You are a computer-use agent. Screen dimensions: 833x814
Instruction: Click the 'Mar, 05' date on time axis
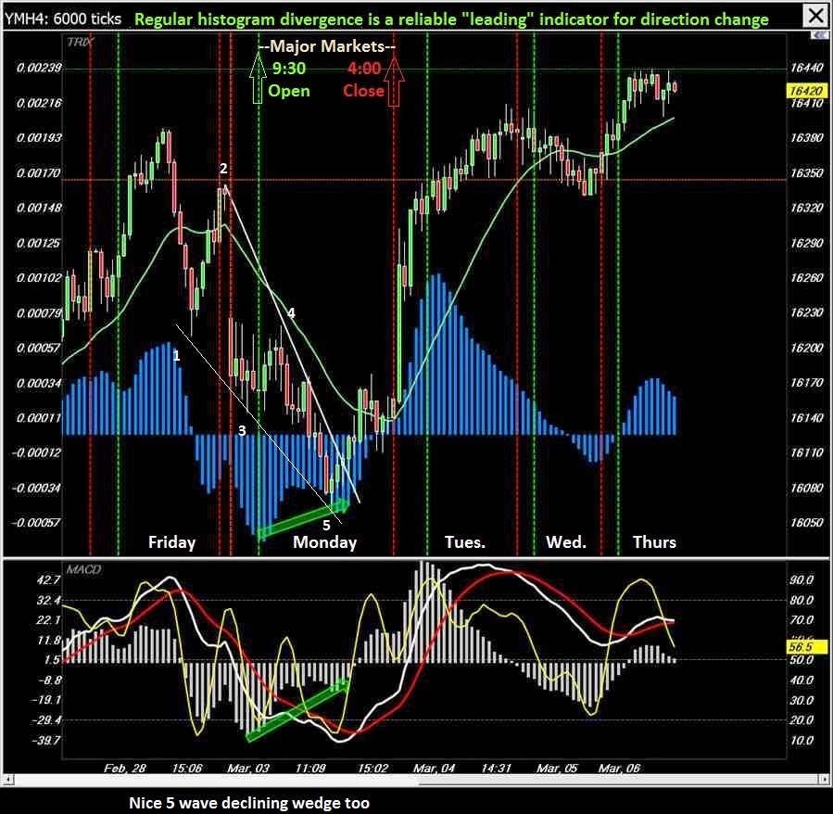(557, 769)
